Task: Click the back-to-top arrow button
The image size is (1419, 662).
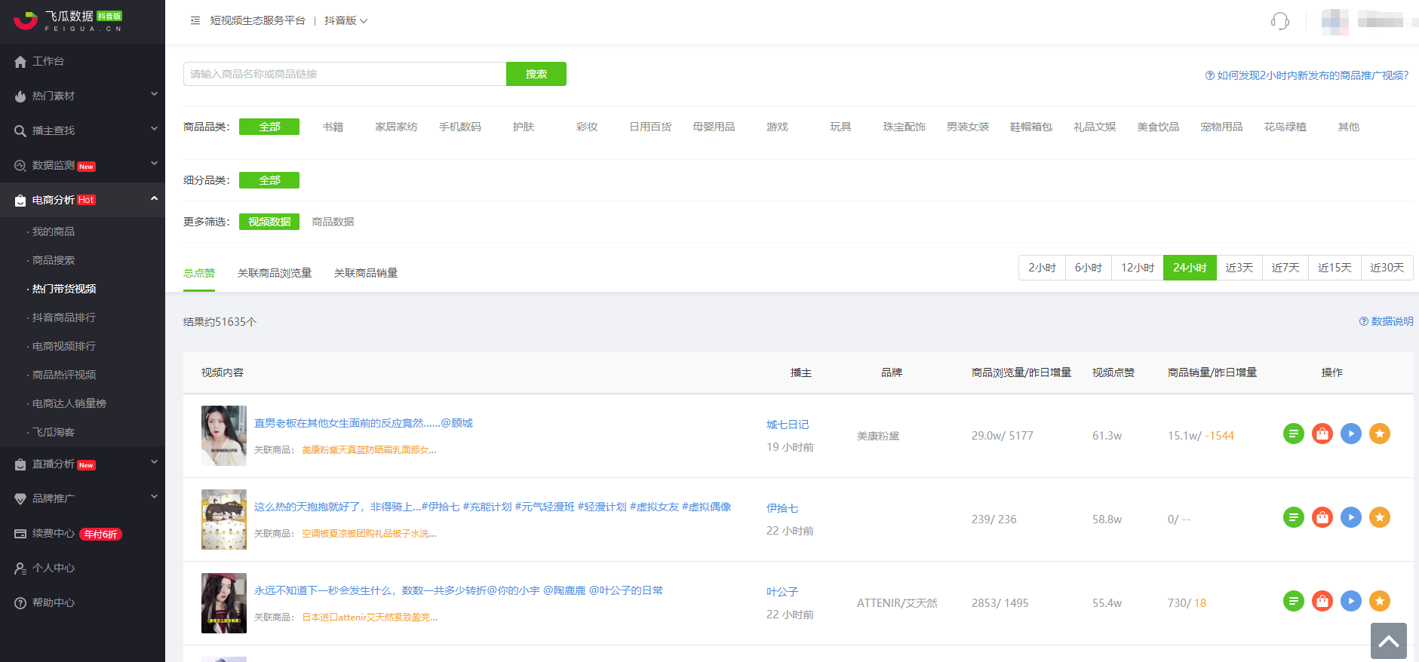Action: click(1388, 641)
